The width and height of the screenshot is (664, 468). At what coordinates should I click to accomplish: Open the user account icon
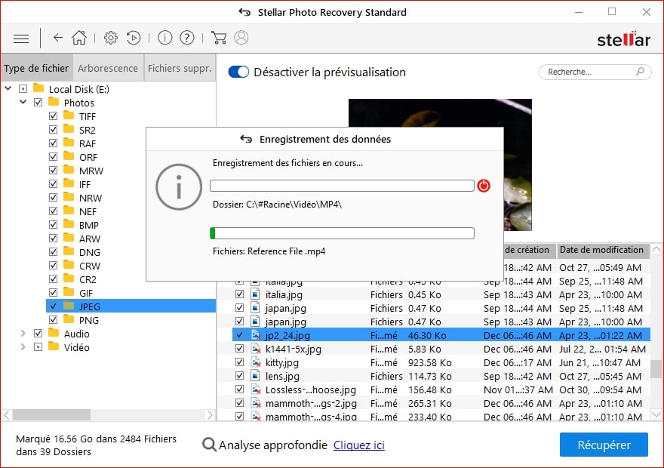click(241, 38)
